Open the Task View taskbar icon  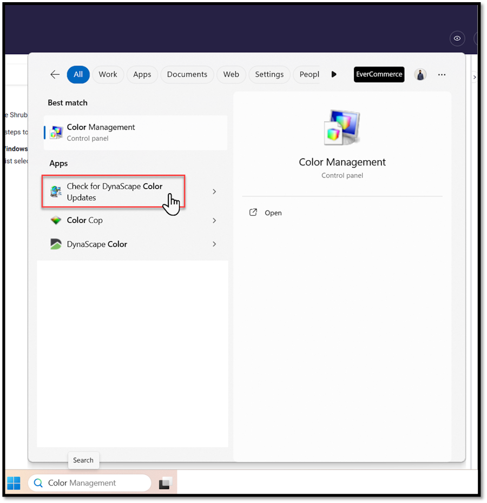166,483
